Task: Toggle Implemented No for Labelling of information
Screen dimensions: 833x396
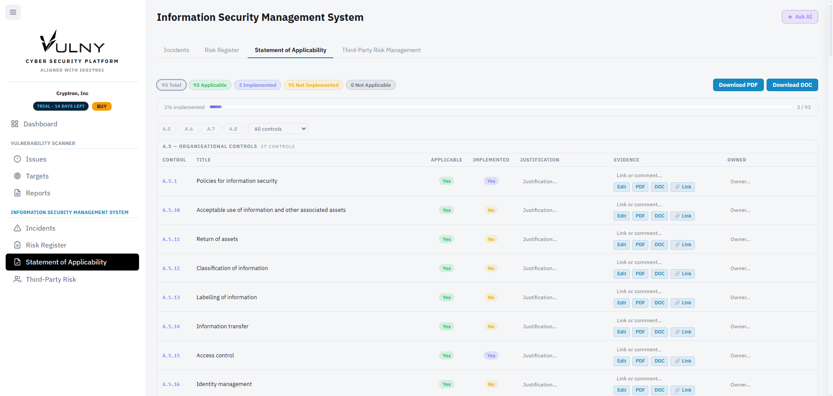Action: point(491,297)
